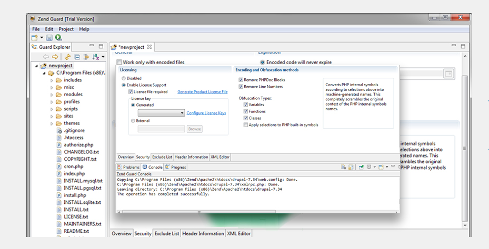Image resolution: width=489 pixels, height=249 pixels.
Task: Click the Generate Product License File link
Action: click(x=203, y=92)
